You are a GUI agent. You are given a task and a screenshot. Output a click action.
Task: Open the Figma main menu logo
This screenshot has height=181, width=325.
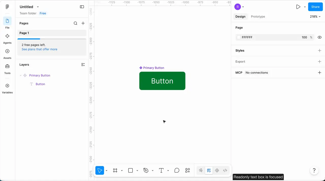click(7, 7)
